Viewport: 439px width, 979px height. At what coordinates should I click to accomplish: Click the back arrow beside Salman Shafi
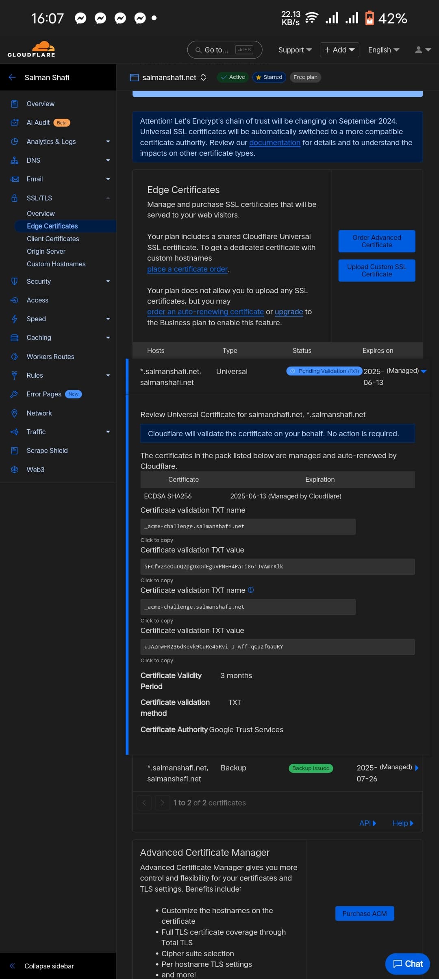pos(12,77)
